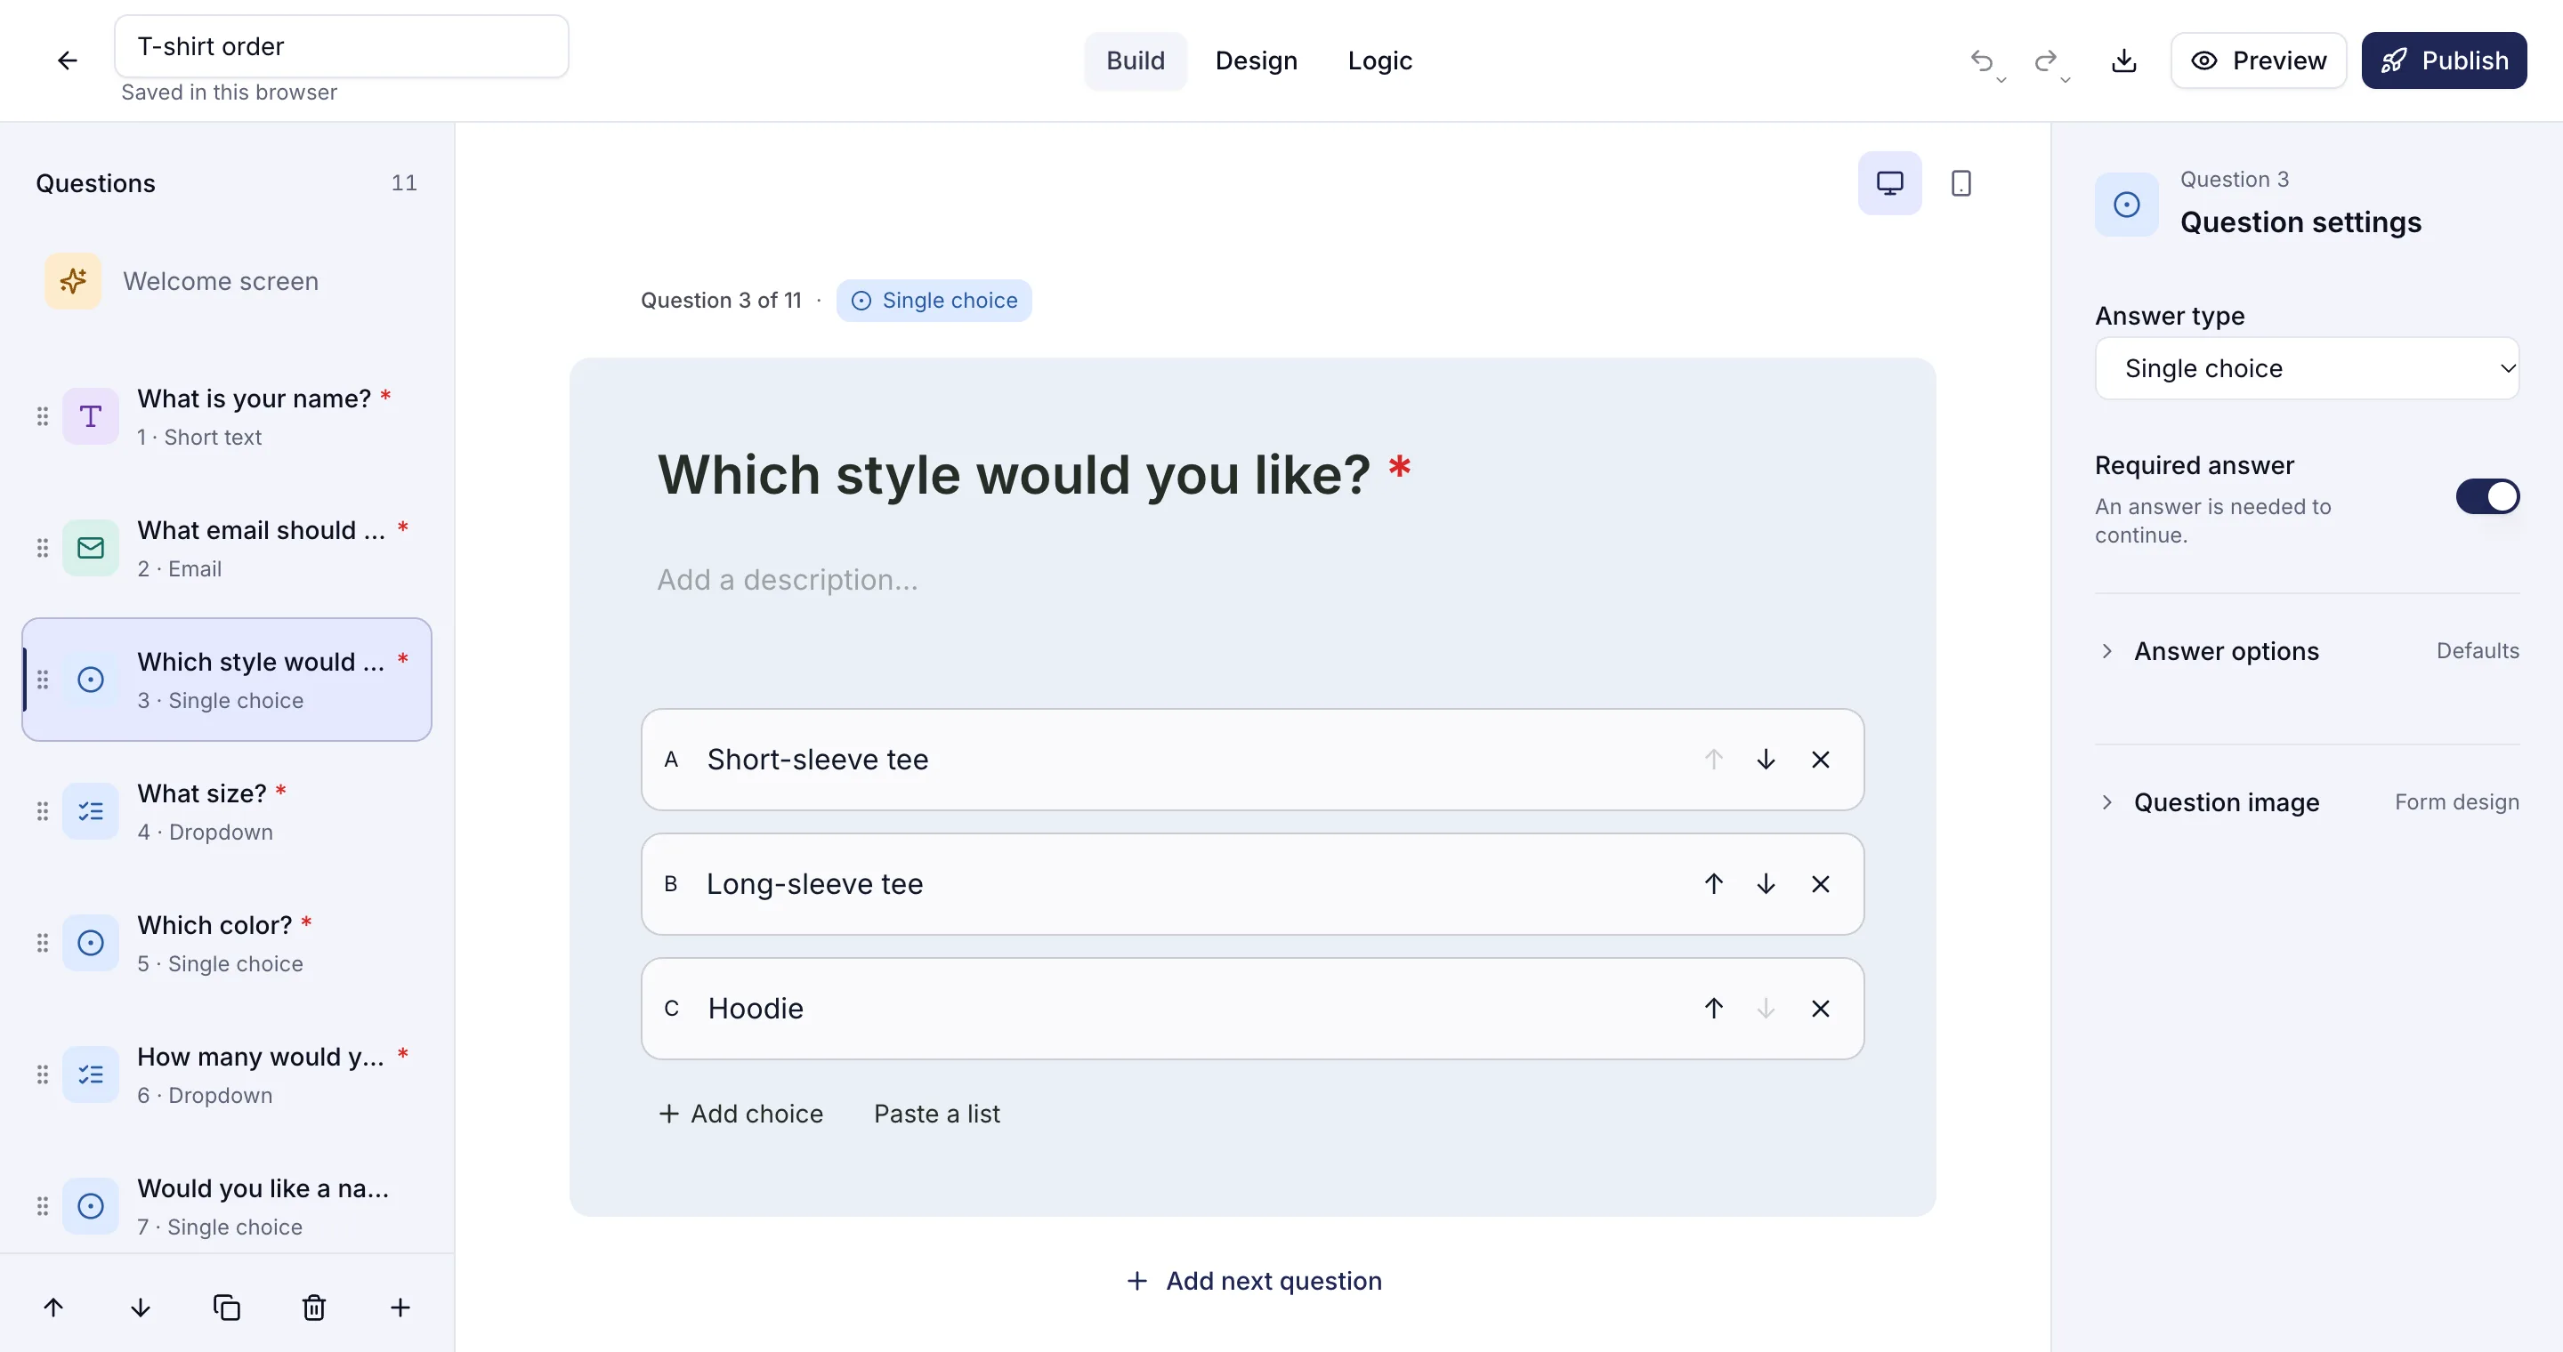
Task: Click Add next question
Action: coord(1253,1281)
